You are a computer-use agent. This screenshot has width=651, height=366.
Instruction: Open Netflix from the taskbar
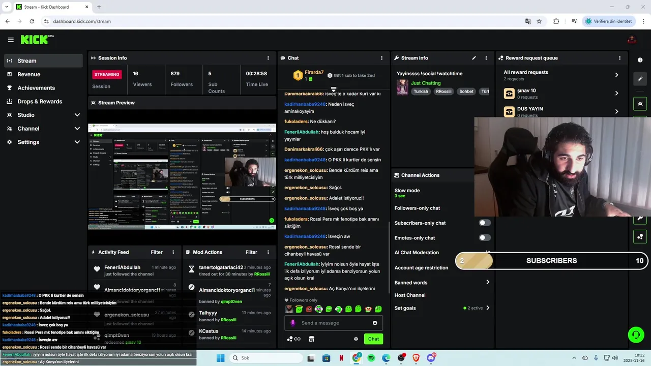click(x=341, y=358)
